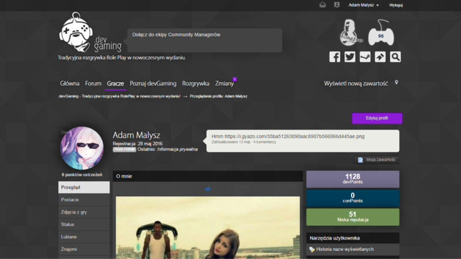Select the Przegląd profile tab
This screenshot has width=461, height=259.
tap(84, 187)
